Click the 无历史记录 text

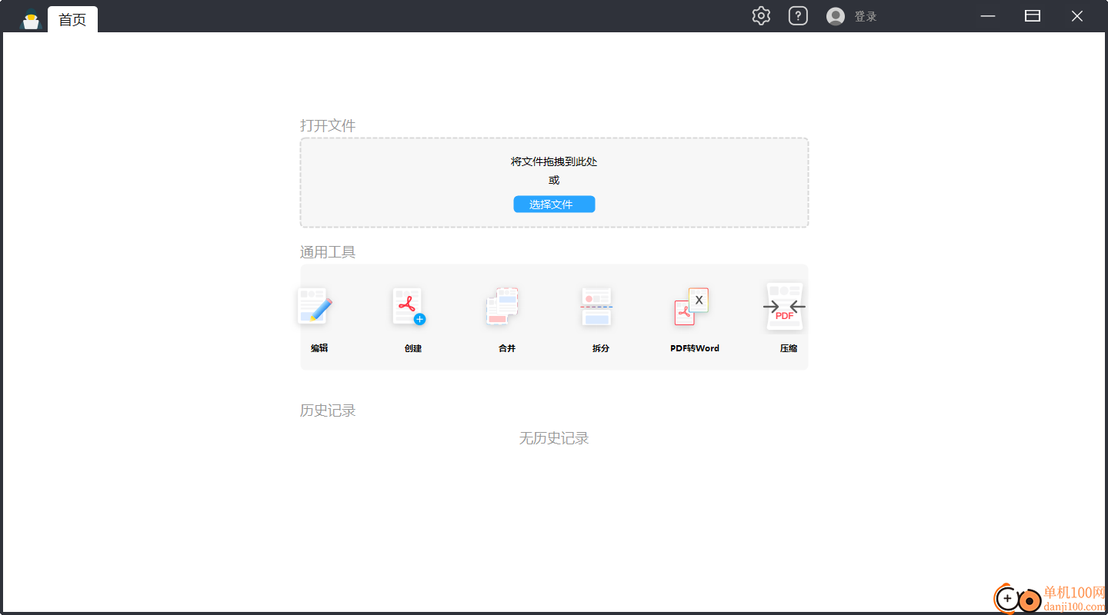tap(554, 438)
